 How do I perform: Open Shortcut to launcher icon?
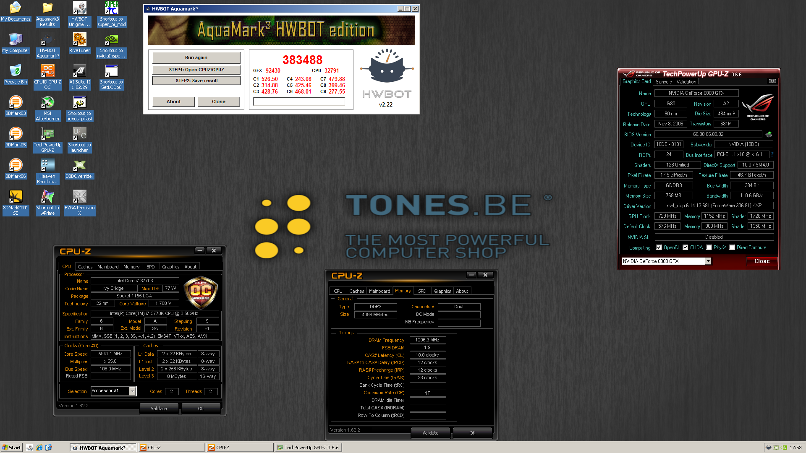[x=79, y=140]
